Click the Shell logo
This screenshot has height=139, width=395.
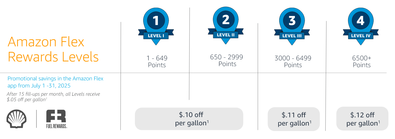pos(16,119)
